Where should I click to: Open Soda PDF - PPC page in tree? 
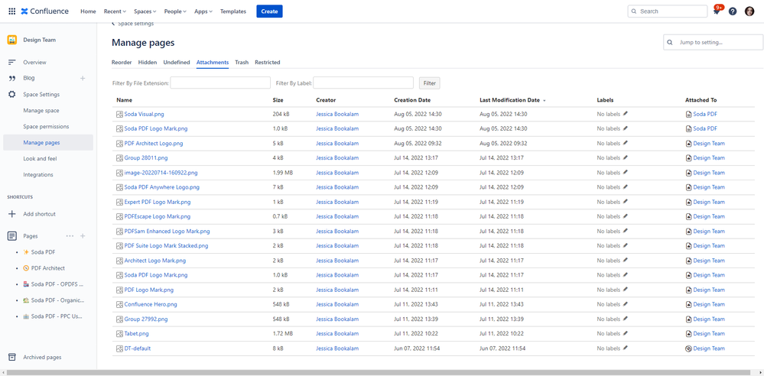57,316
